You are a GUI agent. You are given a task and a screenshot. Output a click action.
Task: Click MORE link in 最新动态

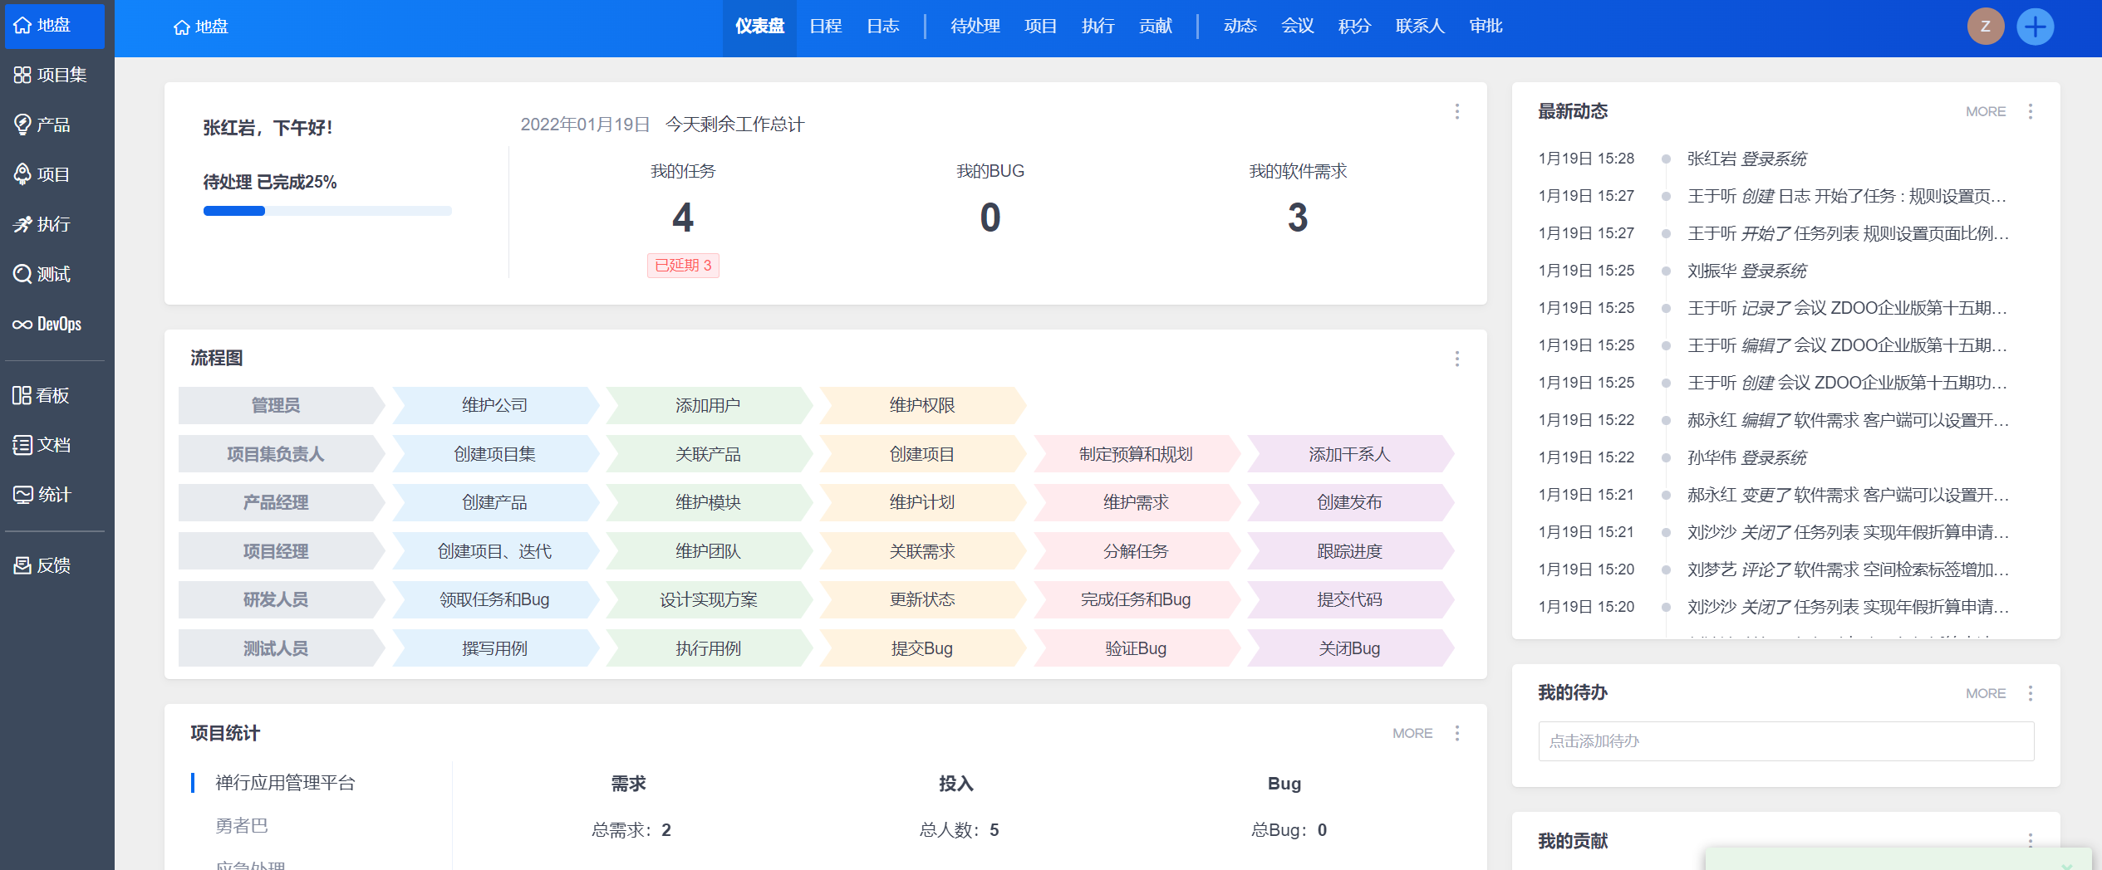(1985, 111)
